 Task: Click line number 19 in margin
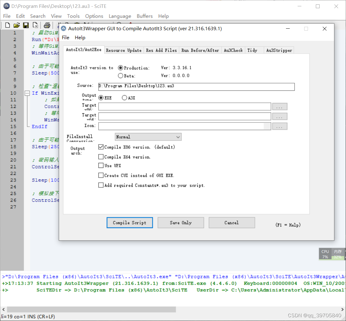point(13,153)
